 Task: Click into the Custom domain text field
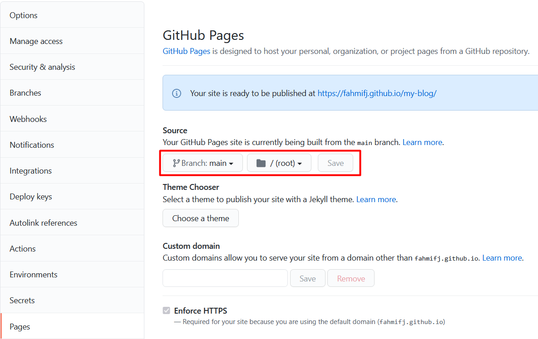tap(225, 278)
